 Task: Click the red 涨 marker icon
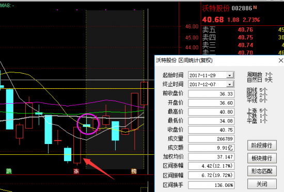coord(76,171)
